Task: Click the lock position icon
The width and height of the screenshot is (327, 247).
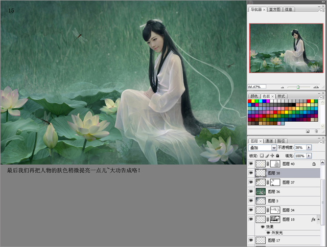Action: pyautogui.click(x=272, y=156)
